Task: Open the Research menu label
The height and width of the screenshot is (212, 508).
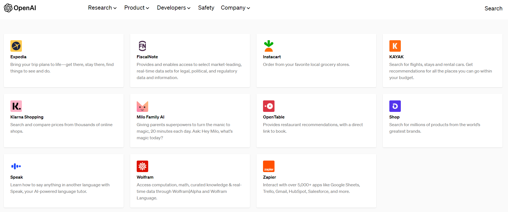Action: pos(100,8)
